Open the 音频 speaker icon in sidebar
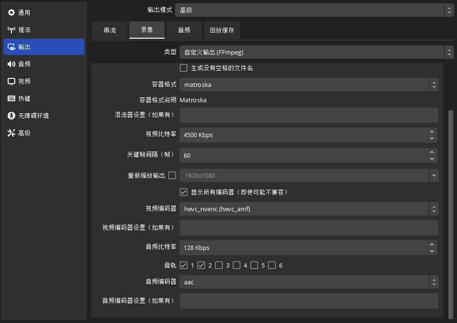This screenshot has width=457, height=323. click(x=11, y=64)
